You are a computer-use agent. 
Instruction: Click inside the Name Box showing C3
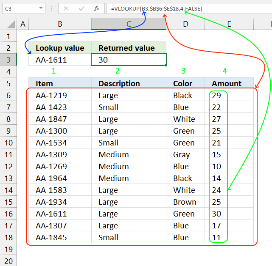click(21, 8)
